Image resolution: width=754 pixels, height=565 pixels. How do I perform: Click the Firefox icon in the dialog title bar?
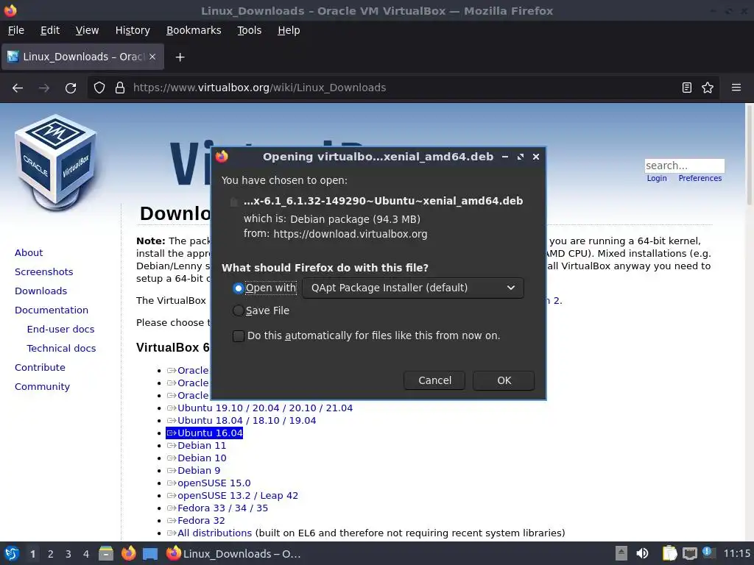click(222, 157)
